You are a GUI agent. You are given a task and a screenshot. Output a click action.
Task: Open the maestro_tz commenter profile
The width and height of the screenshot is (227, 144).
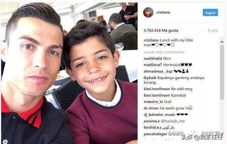[x=153, y=102]
